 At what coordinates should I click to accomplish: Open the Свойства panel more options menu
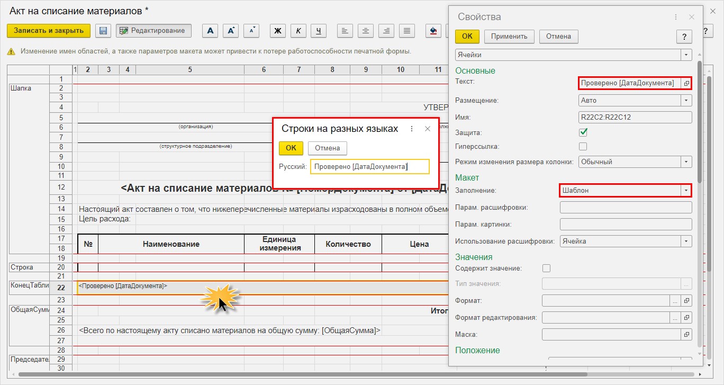(676, 17)
